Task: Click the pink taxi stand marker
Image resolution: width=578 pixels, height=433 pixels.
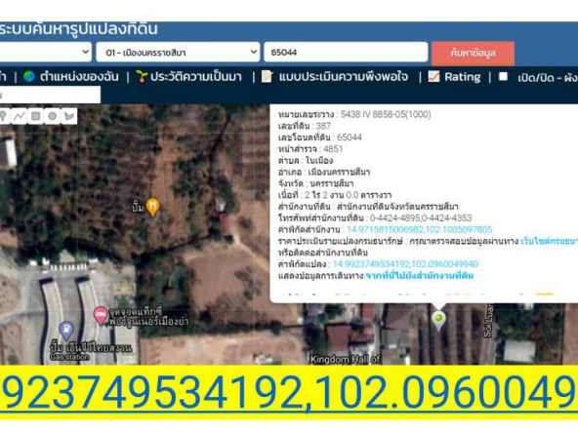Action: click(100, 316)
